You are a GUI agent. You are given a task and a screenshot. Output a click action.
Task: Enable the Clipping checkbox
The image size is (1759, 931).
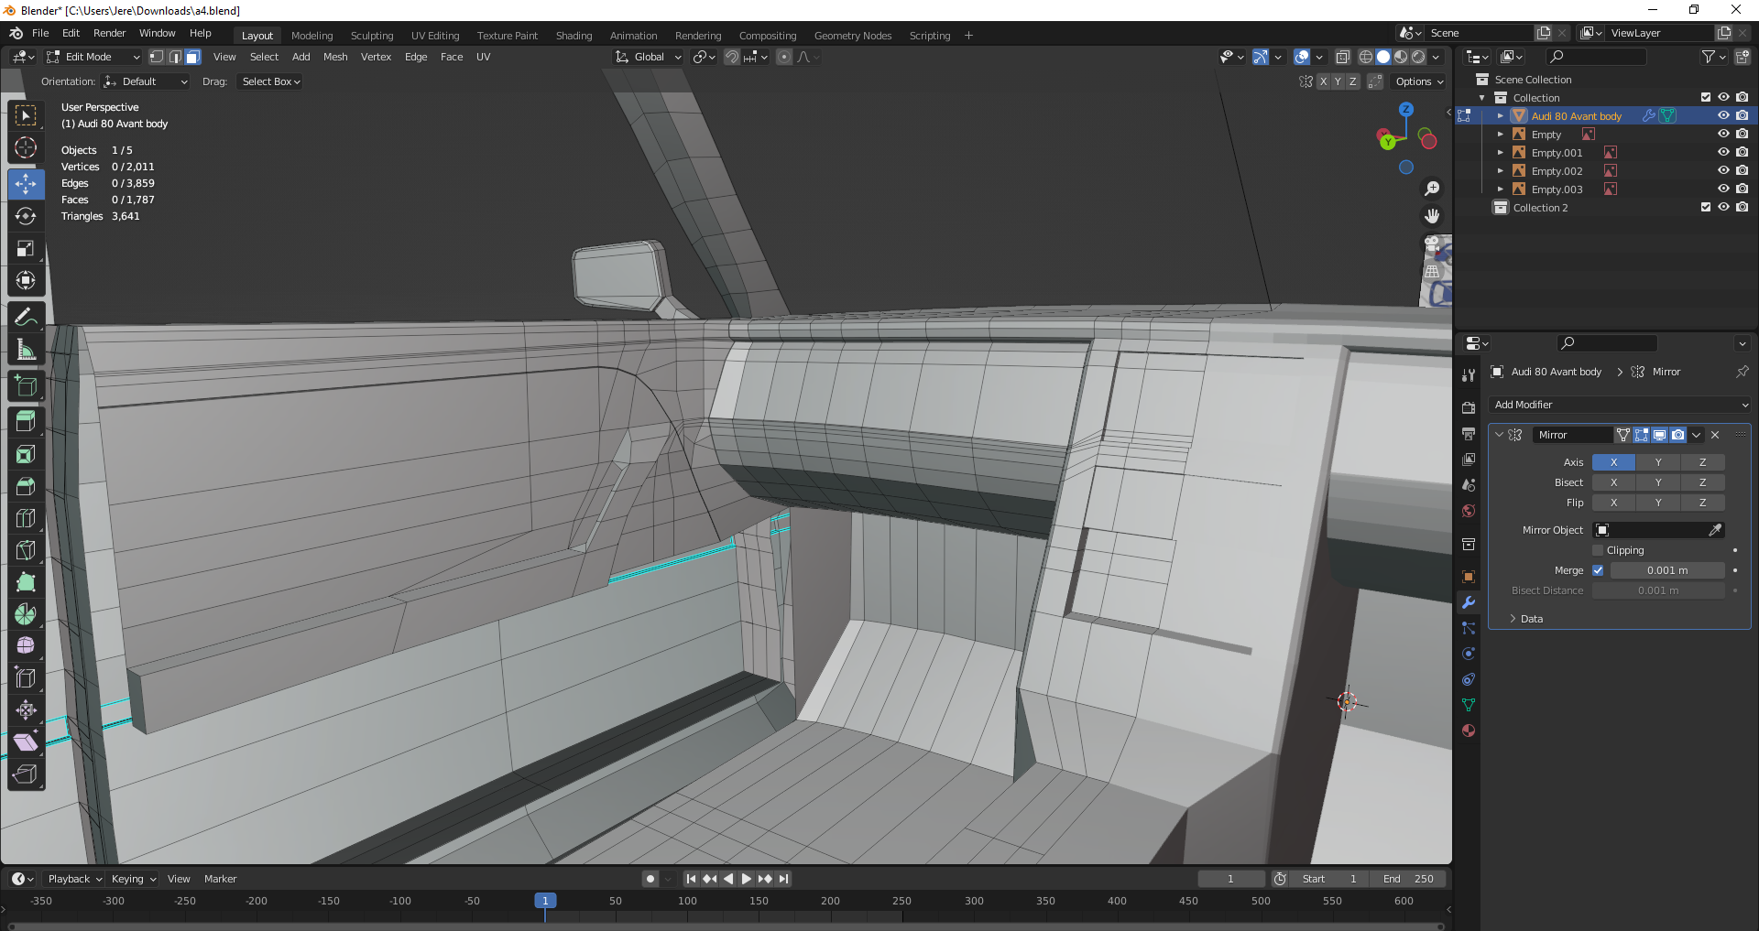pyautogui.click(x=1598, y=550)
